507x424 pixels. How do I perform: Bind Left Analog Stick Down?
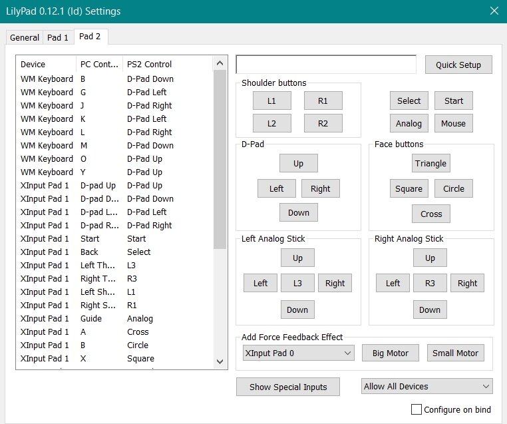(297, 310)
